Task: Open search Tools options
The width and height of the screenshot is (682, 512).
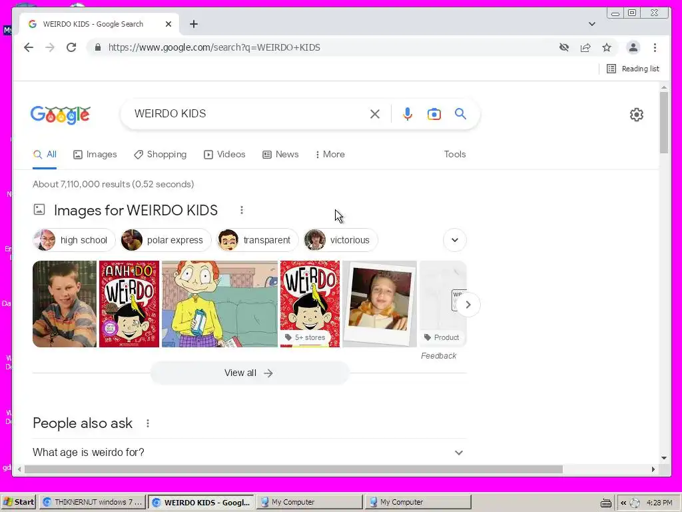Action: point(455,154)
